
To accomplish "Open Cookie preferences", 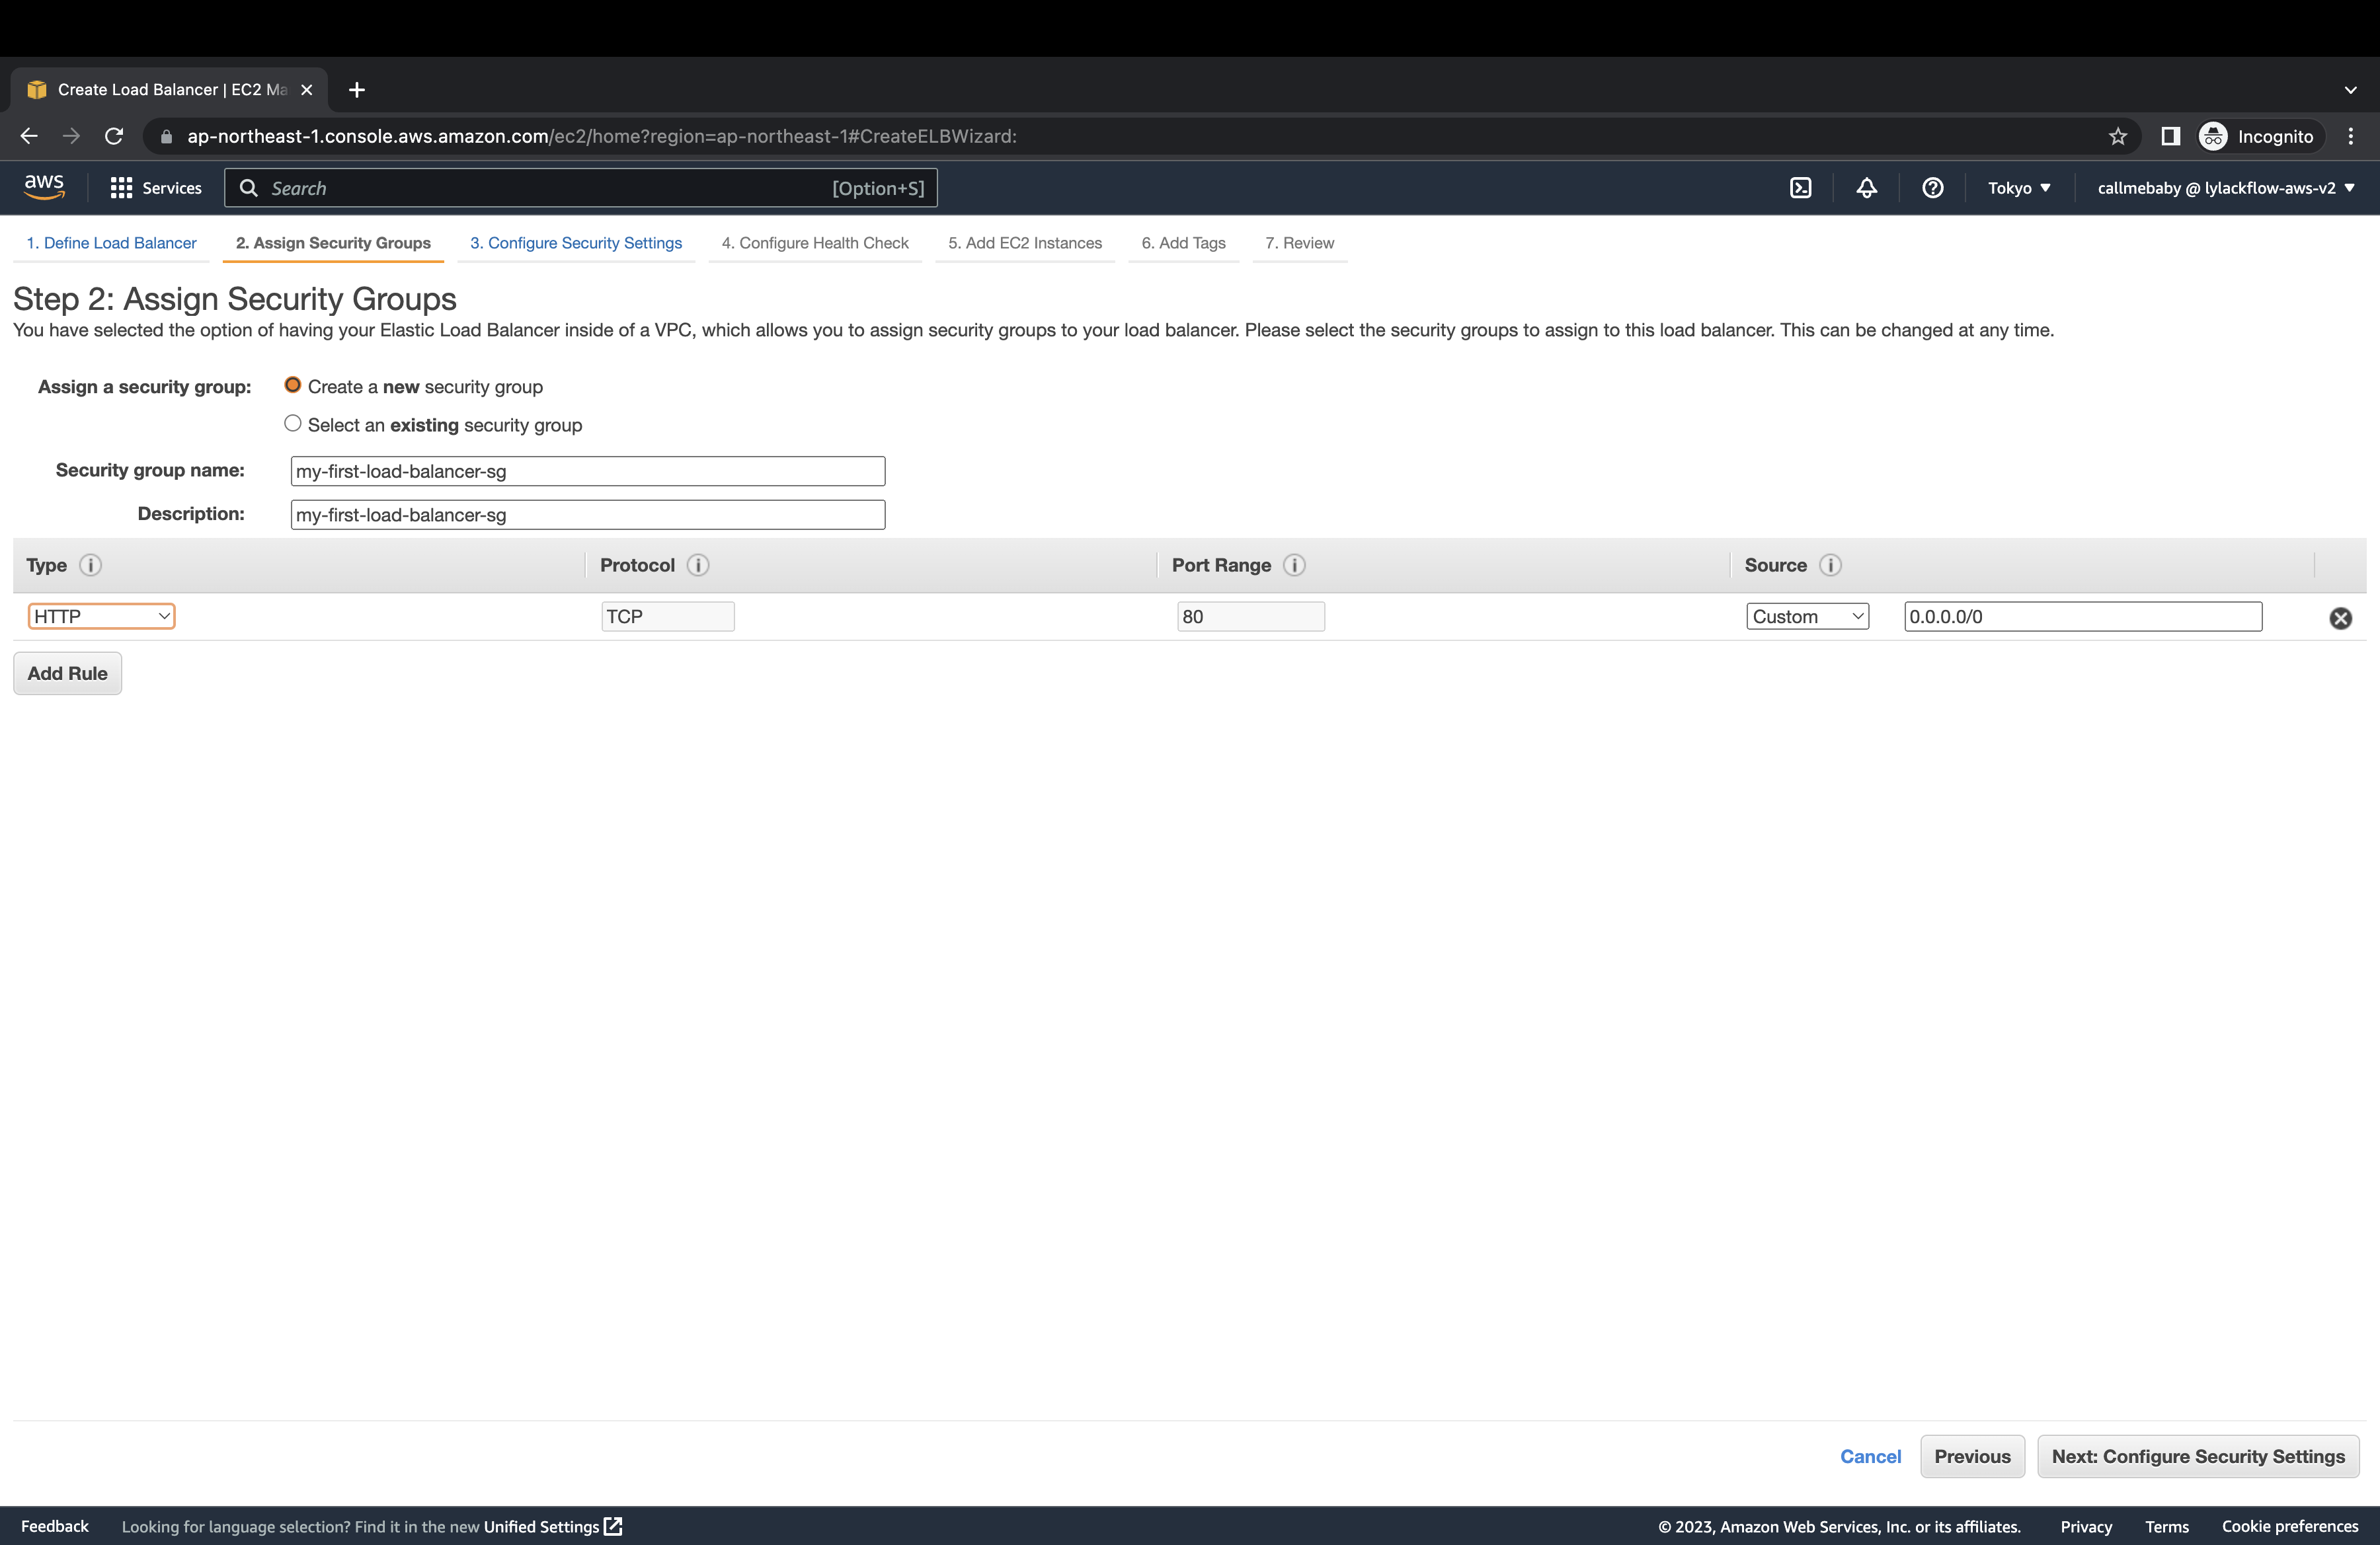I will pyautogui.click(x=2290, y=1526).
